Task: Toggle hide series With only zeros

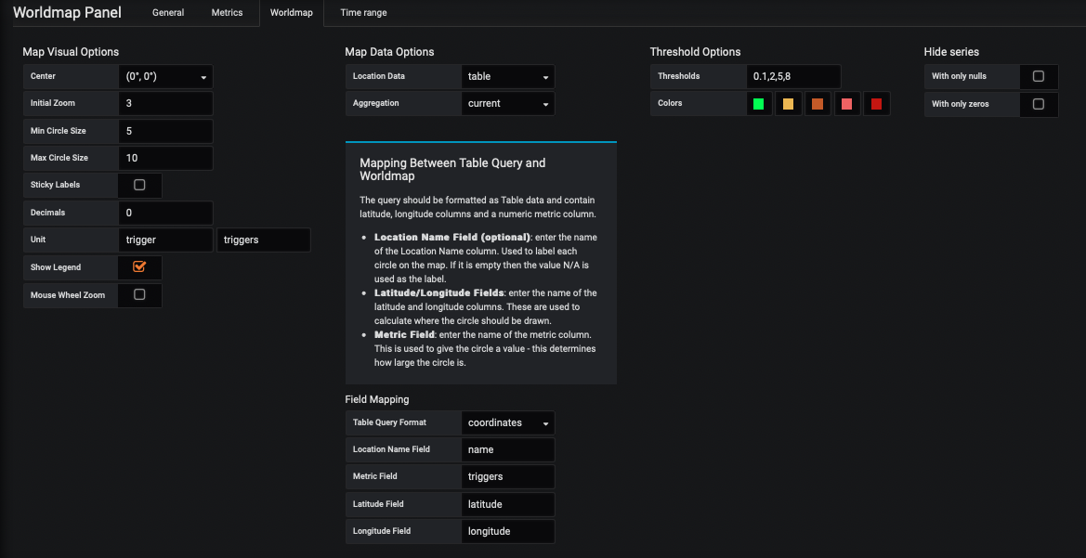Action: coord(1039,104)
